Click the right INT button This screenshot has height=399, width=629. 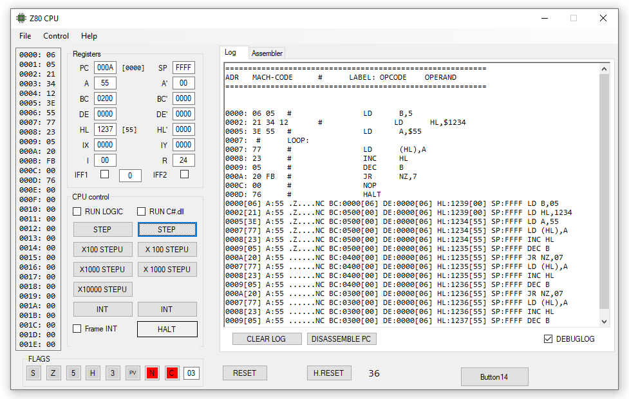point(167,309)
